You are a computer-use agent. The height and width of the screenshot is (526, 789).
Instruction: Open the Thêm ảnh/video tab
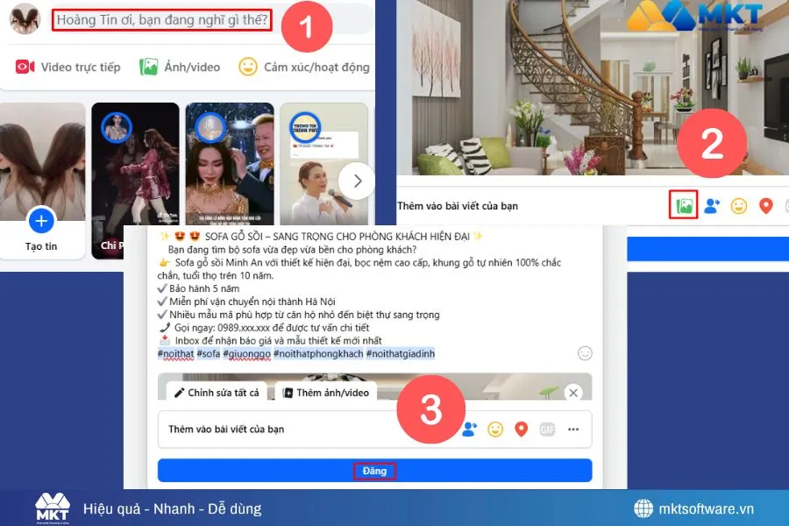(330, 393)
